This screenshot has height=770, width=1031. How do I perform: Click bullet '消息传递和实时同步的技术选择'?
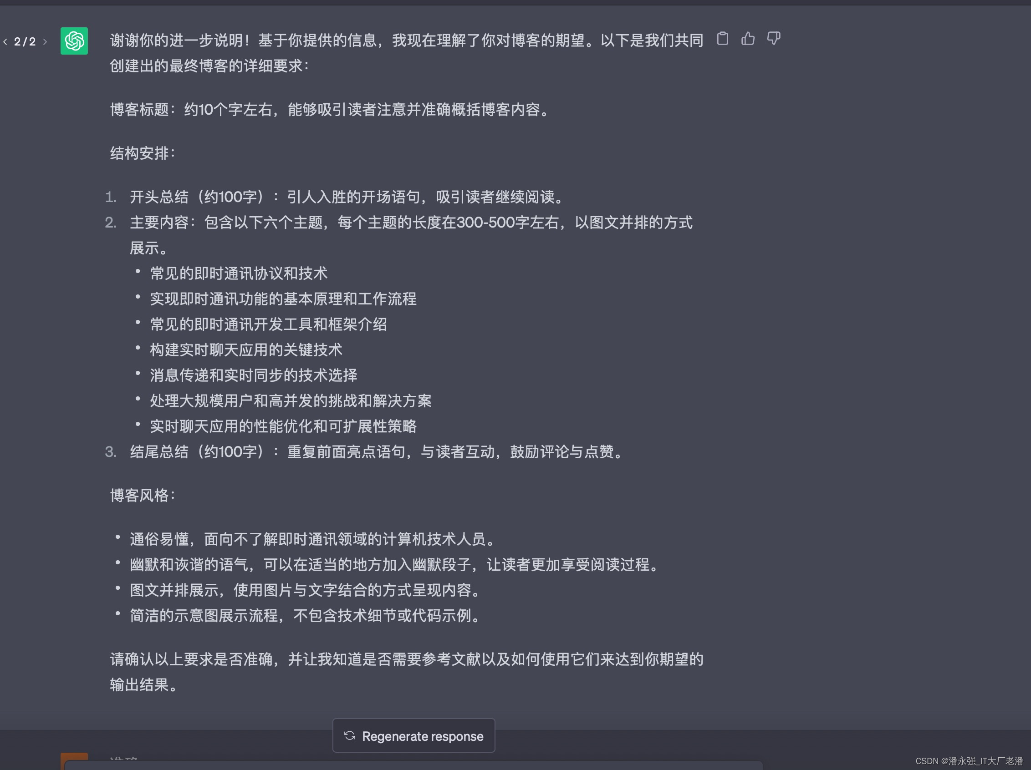pyautogui.click(x=254, y=375)
